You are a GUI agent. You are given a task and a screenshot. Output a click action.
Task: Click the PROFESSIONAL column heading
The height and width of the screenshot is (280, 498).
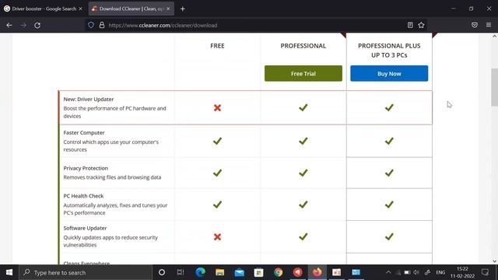[303, 46]
